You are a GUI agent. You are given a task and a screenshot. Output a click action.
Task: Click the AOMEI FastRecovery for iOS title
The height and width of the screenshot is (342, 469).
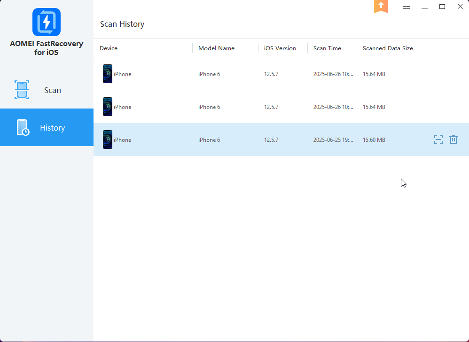pos(47,48)
